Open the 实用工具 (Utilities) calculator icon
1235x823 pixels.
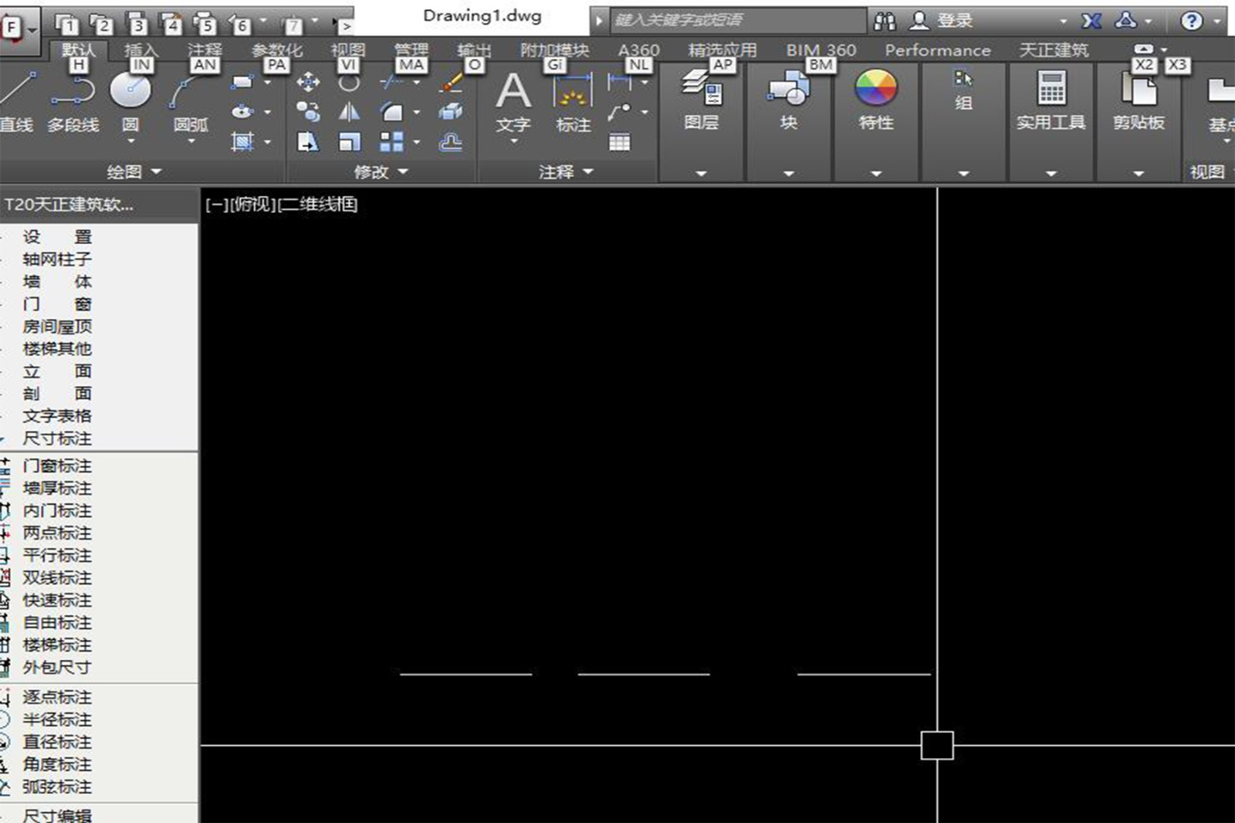point(1051,88)
